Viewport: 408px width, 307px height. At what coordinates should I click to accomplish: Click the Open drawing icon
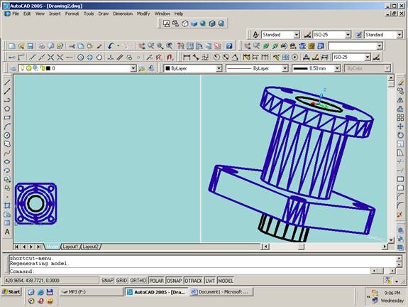click(x=21, y=46)
